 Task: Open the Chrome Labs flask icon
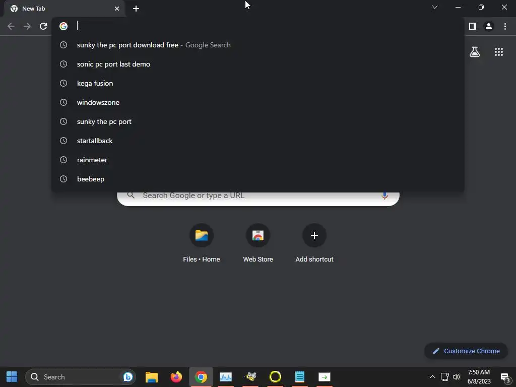tap(475, 52)
